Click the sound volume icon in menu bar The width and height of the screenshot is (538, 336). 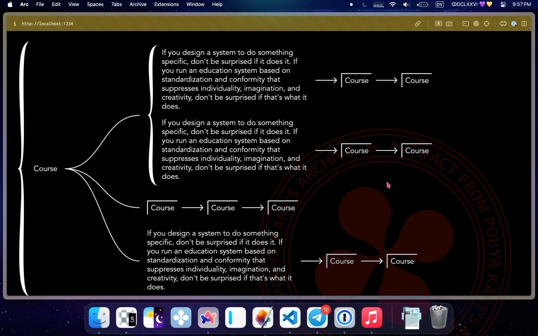407,4
